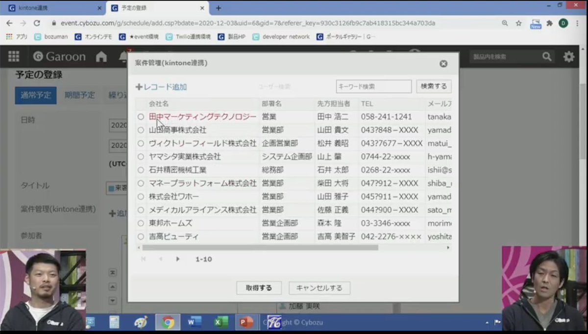
Task: Open the Twilio連携環境 bookmark
Action: point(188,37)
